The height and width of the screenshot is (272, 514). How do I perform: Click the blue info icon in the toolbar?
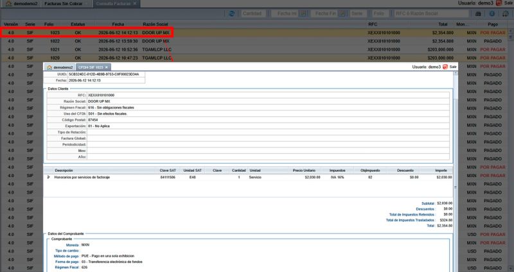pyautogui.click(x=492, y=13)
